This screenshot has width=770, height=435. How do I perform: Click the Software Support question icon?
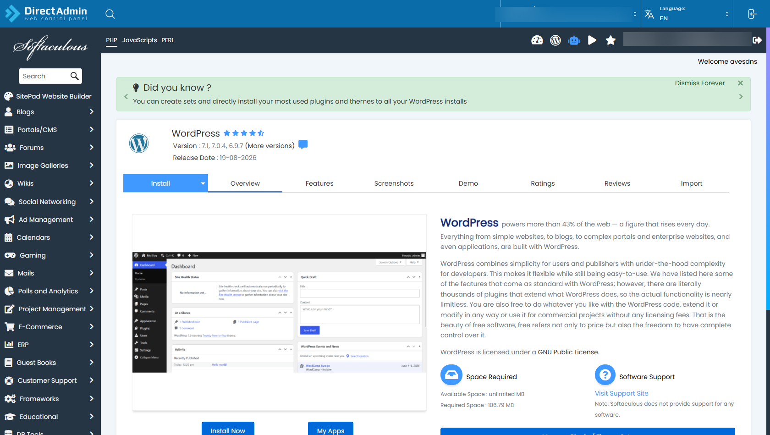605,375
